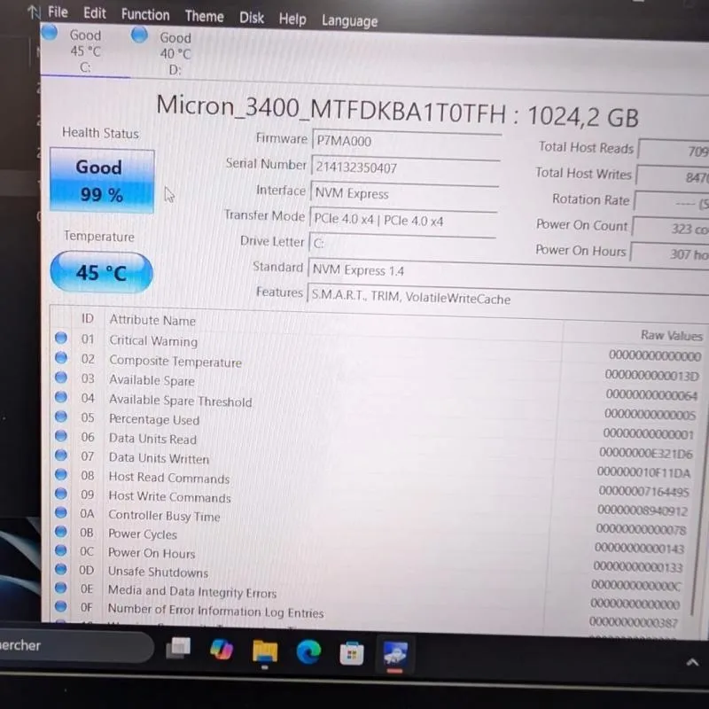
Task: Click the Interface field NVM Express
Action: [x=404, y=193]
